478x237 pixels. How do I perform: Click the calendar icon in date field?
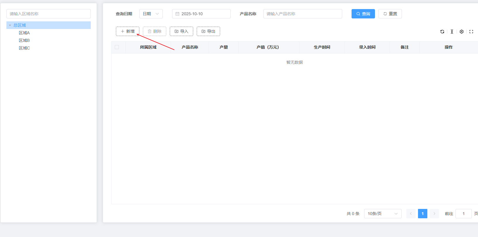point(177,14)
